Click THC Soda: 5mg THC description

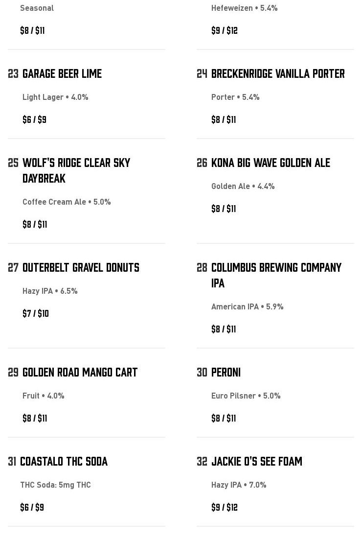click(x=55, y=485)
